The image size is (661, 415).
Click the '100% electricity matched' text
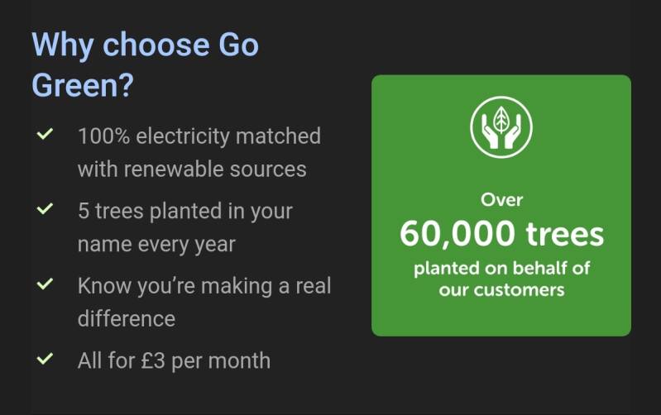click(x=199, y=136)
